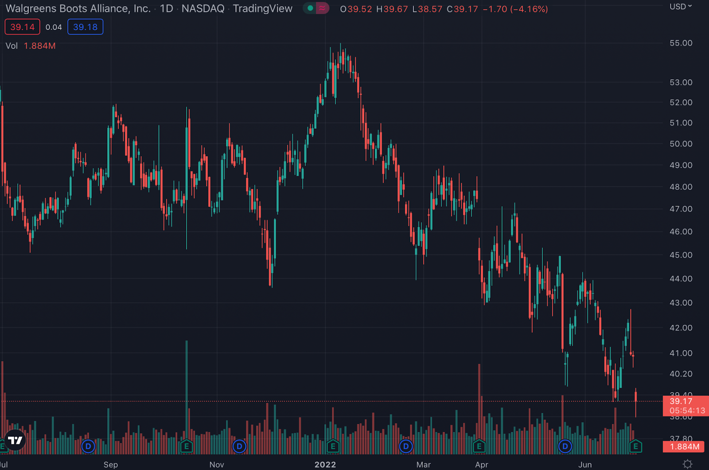The image size is (709, 470).
Task: Open the TradingView logo in the chart corner
Action: tap(15, 440)
